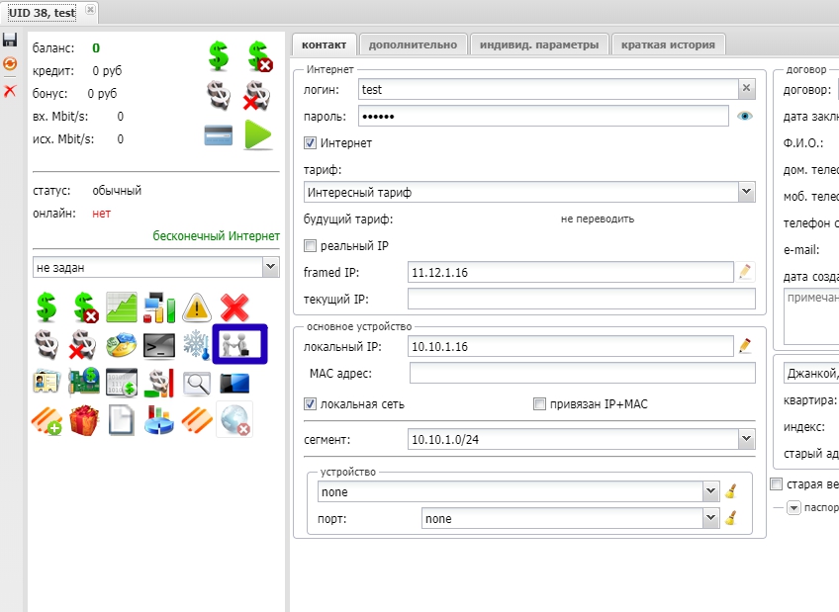This screenshot has width=839, height=612.
Task: Open the green traffic graph icon
Action: coord(121,307)
